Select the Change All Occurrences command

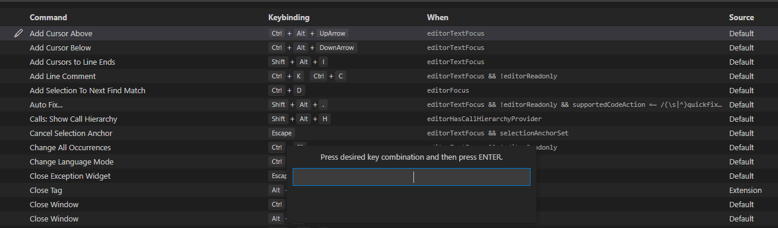click(70, 147)
